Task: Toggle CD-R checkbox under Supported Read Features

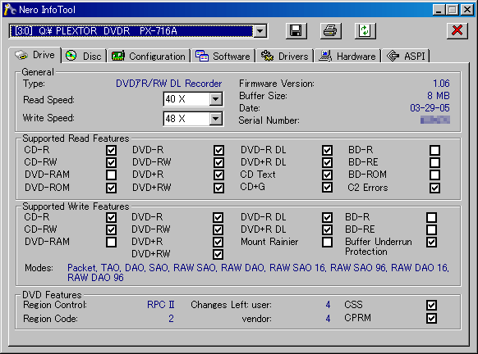Action: (111, 150)
